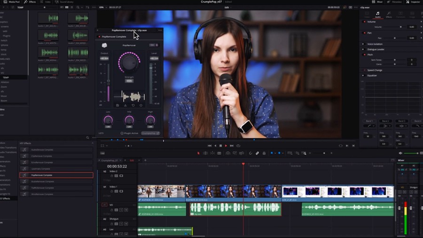The width and height of the screenshot is (423, 238).
Task: Select WindRemover Complete effect
Action: (56, 194)
